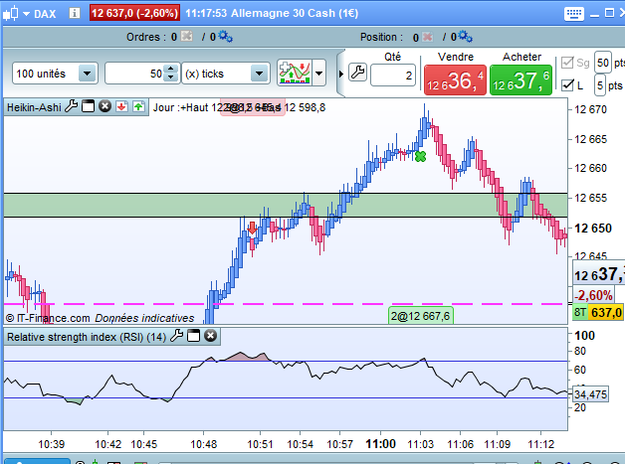This screenshot has height=464, width=625.
Task: Click the -2,60% change label on axis
Action: [x=593, y=295]
